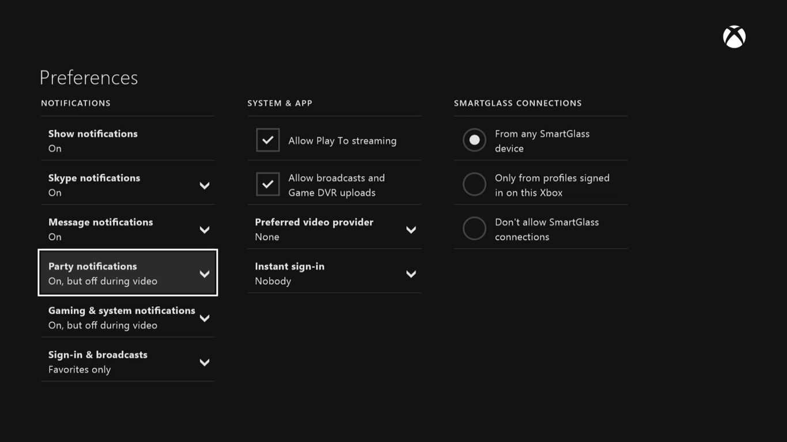Click the Sign-in & broadcasts label
Screen dimensions: 787x442
point(97,355)
